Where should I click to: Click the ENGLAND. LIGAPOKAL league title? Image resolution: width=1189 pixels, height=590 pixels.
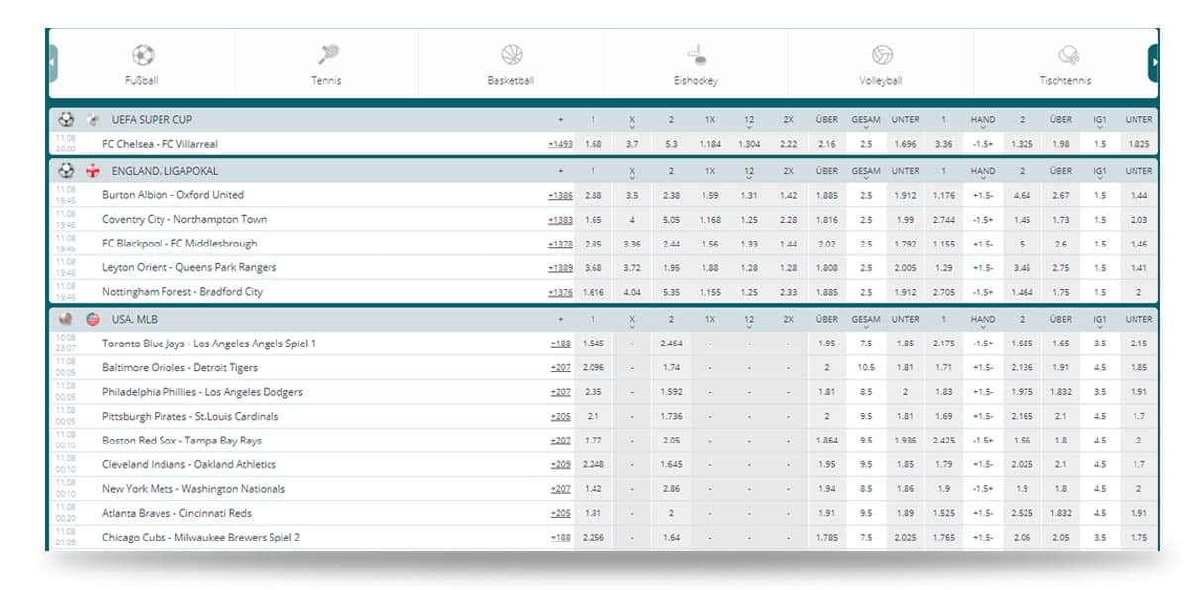coord(164,171)
